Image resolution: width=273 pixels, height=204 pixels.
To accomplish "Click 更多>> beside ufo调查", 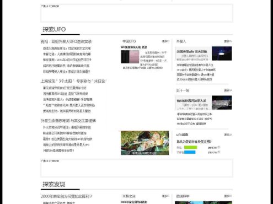I will [228, 135].
